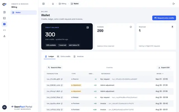Viewport: 179px width, 112px height.
Task: Switch to the Ledger tab
Action: (x=50, y=57)
